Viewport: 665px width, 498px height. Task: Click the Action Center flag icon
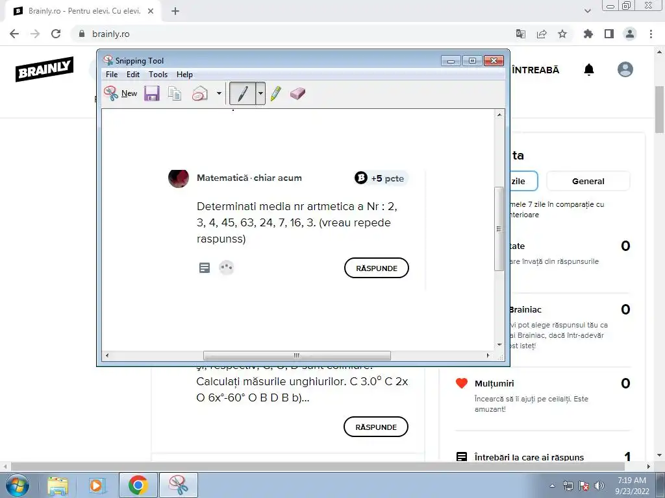[584, 486]
